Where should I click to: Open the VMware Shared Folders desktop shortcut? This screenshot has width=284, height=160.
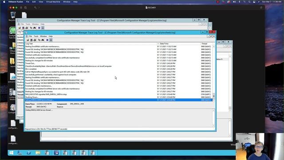(13, 48)
